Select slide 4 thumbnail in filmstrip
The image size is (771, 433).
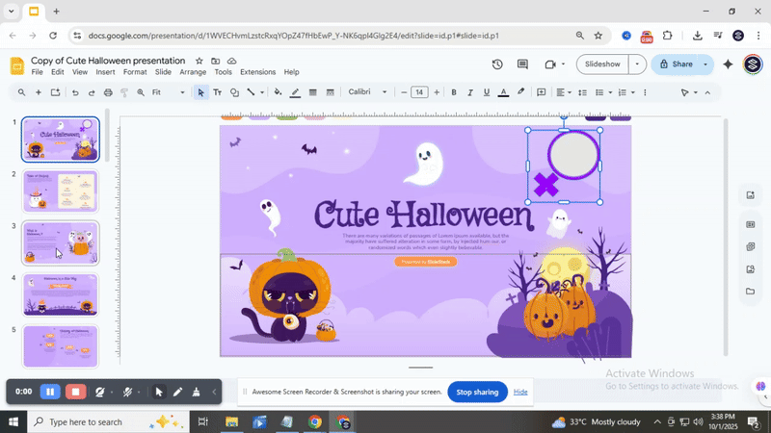coord(60,294)
